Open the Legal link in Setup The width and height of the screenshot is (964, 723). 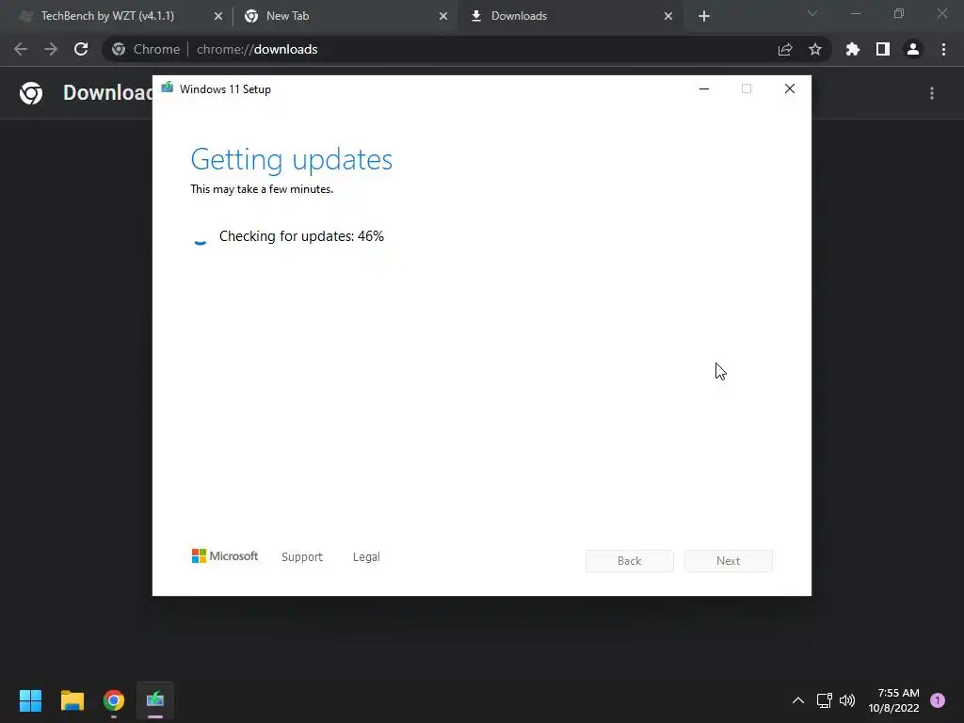coord(366,556)
